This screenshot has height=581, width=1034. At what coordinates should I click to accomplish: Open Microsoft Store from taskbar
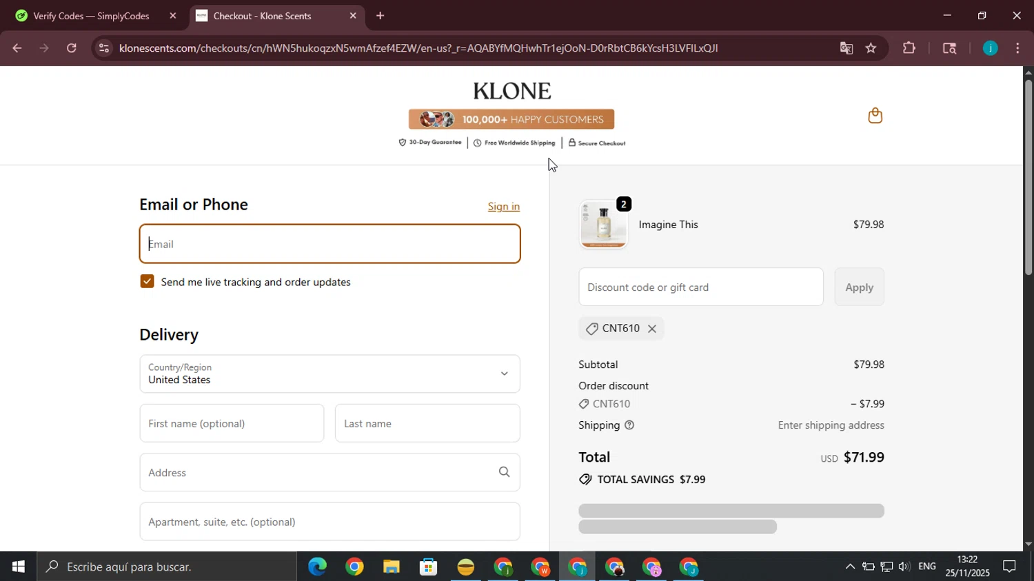(x=429, y=567)
